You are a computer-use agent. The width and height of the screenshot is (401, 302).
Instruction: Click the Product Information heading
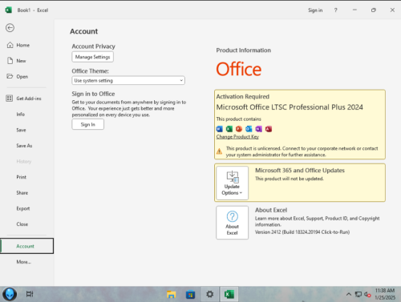pos(244,50)
